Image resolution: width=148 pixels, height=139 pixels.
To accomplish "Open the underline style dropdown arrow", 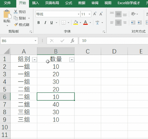I will 56,23.
